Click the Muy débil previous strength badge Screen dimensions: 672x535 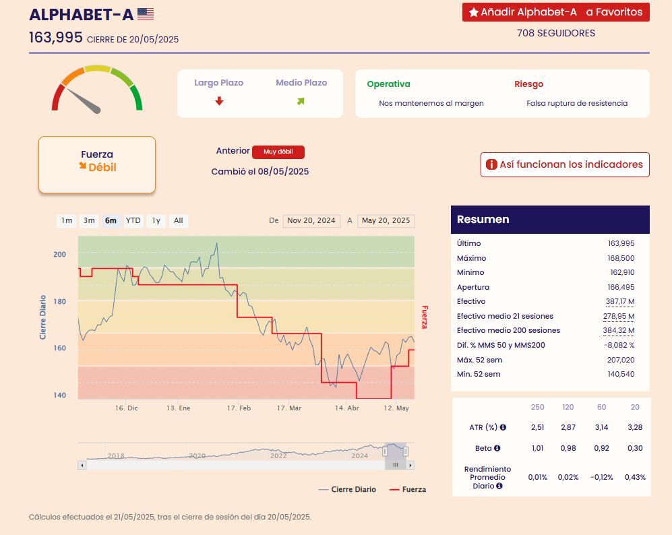(x=278, y=152)
